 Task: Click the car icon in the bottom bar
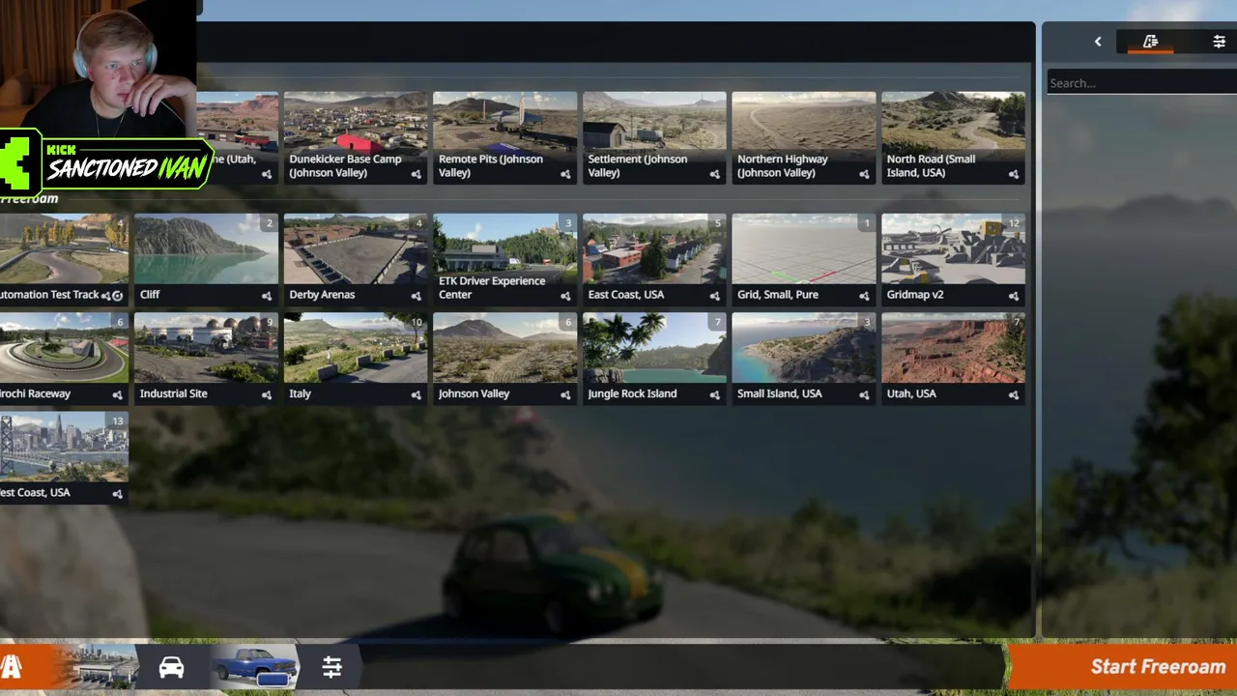[171, 667]
